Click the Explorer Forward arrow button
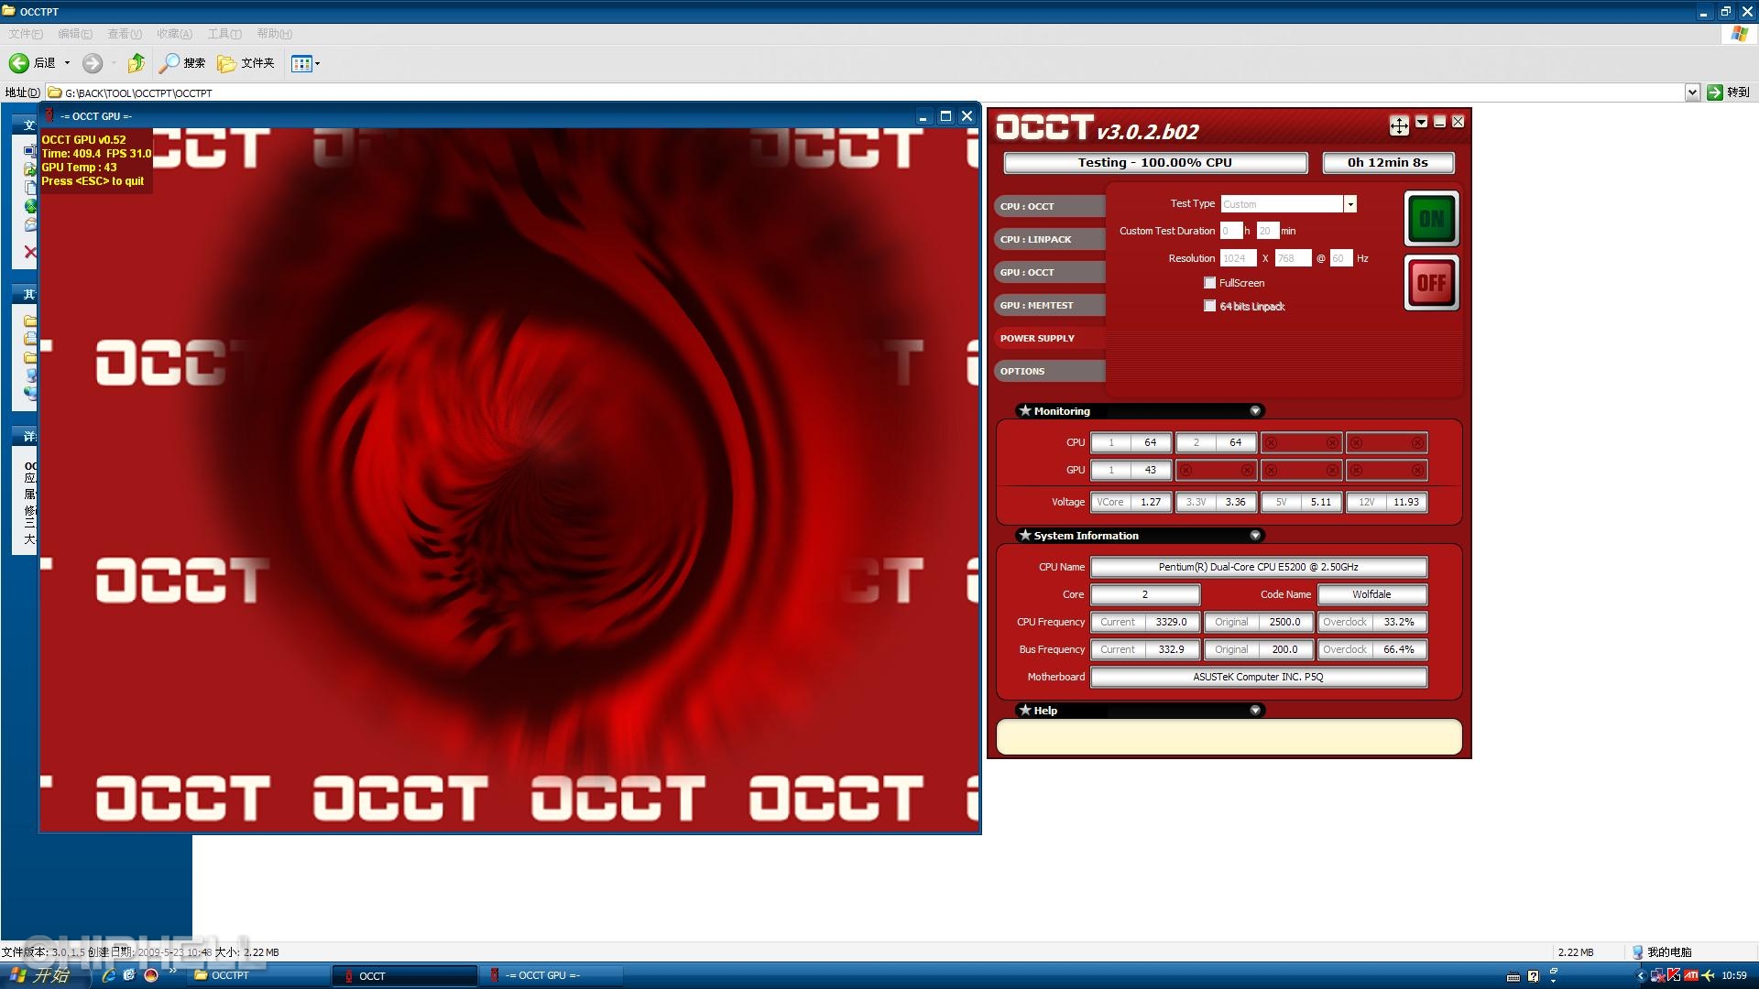The image size is (1759, 989). [92, 63]
